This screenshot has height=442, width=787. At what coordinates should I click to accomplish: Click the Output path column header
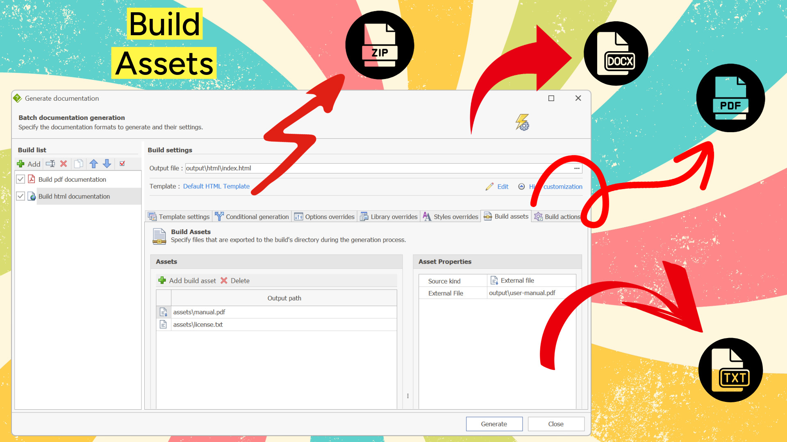pyautogui.click(x=284, y=298)
